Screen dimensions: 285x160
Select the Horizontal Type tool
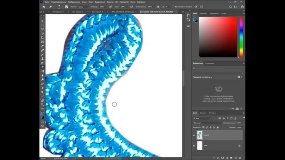coord(42,88)
